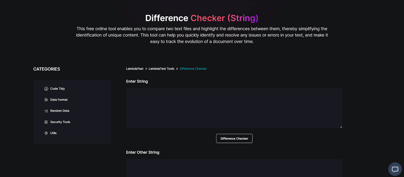Open the chat support bubble icon
The height and width of the screenshot is (177, 404).
pyautogui.click(x=395, y=169)
